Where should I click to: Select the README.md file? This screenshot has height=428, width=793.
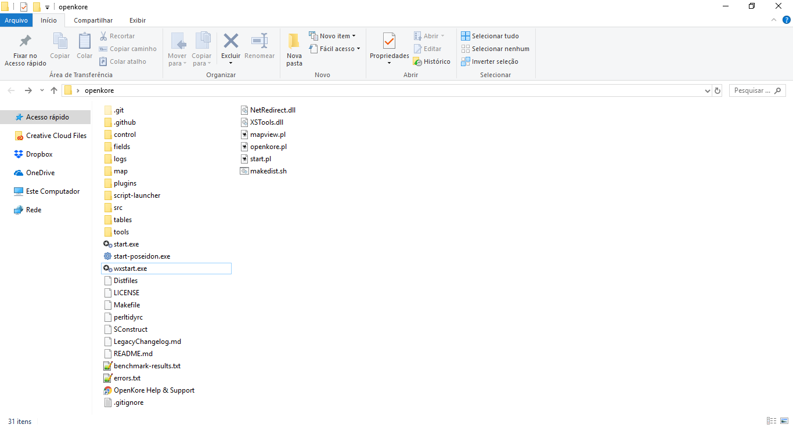click(128, 354)
